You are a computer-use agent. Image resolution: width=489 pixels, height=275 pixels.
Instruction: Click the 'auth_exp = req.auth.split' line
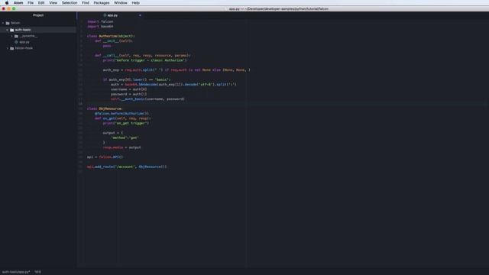[x=176, y=70]
